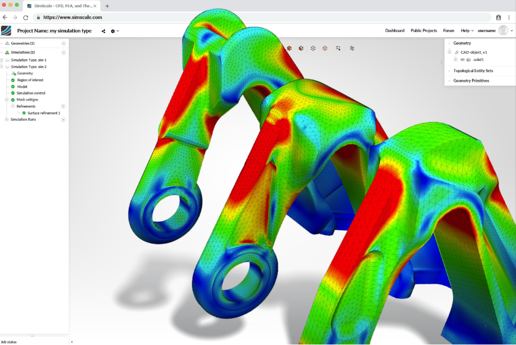Select Surface refinement 1 in the tree
This screenshot has width=516, height=345.
coord(43,113)
